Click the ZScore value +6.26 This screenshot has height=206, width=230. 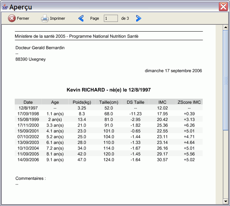pyautogui.click(x=189, y=125)
